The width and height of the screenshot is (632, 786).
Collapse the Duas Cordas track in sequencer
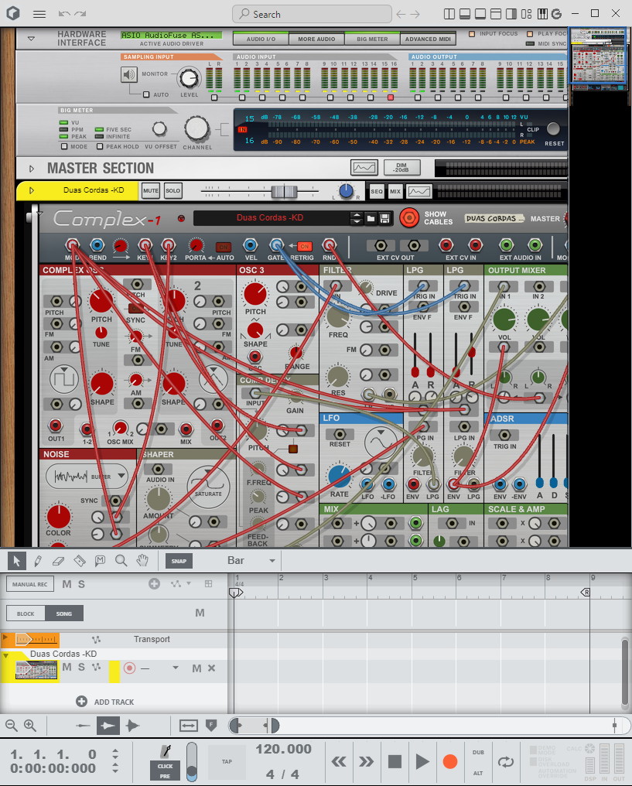(x=5, y=656)
